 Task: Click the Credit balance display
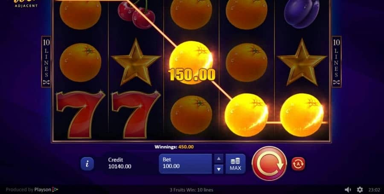coord(119,163)
